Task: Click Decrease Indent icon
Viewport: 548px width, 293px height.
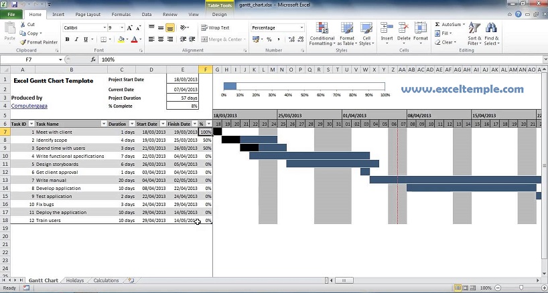Action: pyautogui.click(x=183, y=39)
